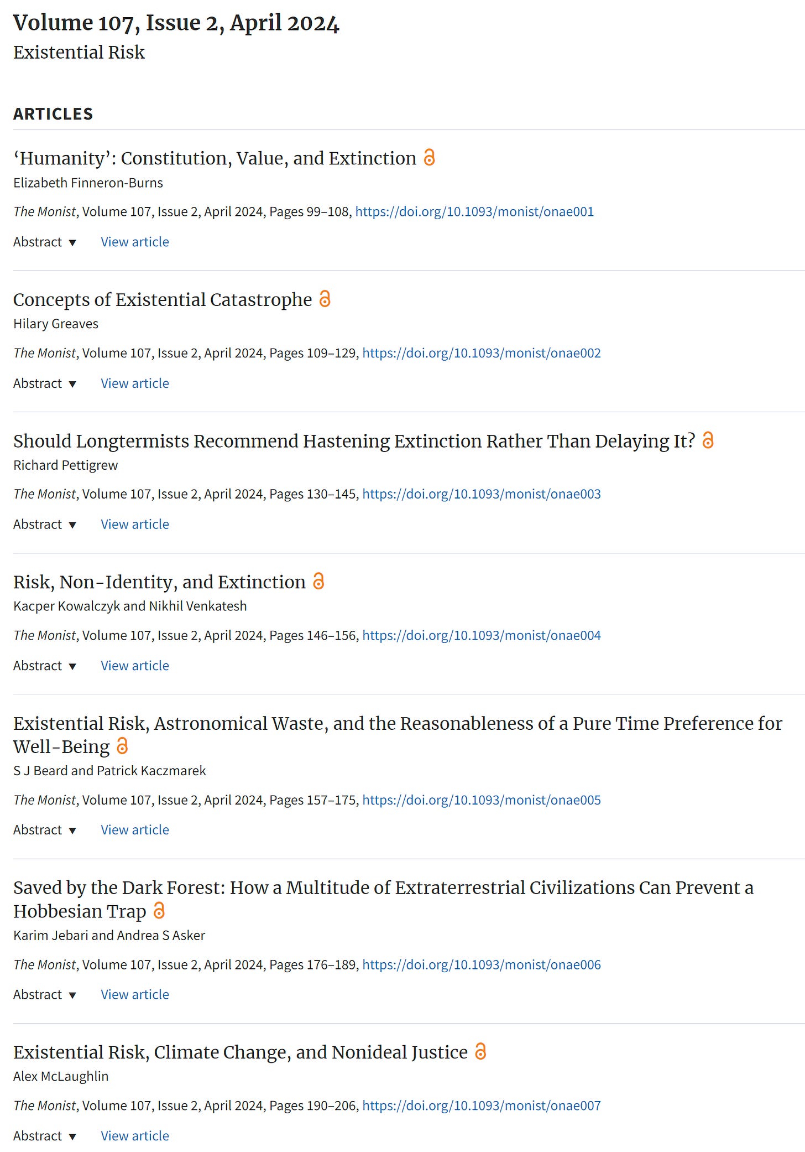Click open access icon after 'Hobbesian Trap' title
Viewport: 805px width, 1152px height.
coord(159,911)
